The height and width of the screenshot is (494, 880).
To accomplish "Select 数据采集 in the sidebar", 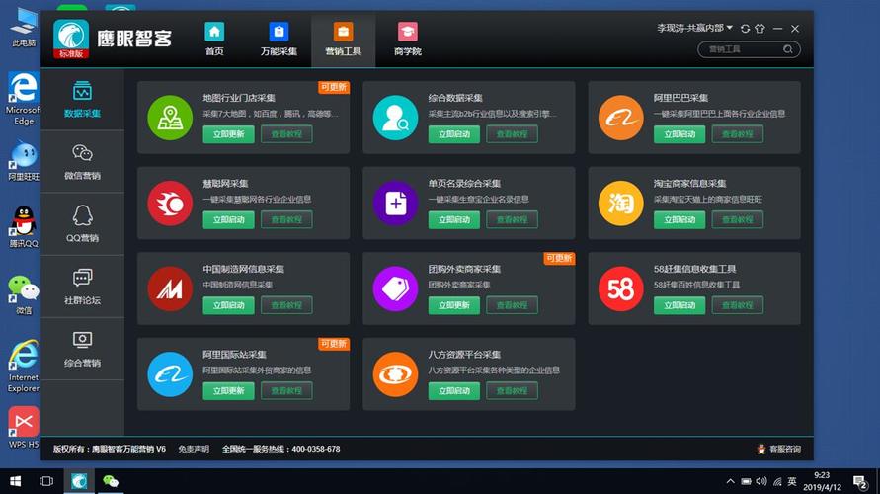I will (83, 100).
